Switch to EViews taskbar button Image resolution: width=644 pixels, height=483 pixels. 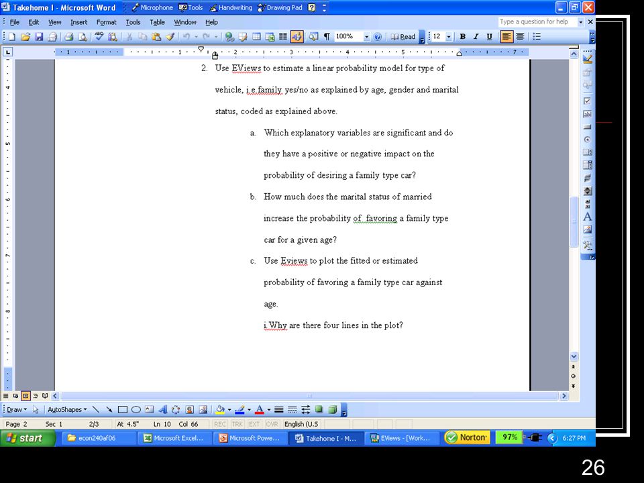(x=401, y=438)
